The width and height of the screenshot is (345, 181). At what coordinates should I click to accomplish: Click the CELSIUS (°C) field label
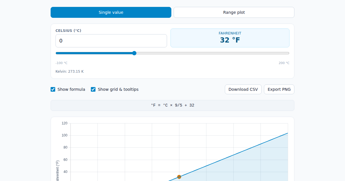click(x=68, y=31)
